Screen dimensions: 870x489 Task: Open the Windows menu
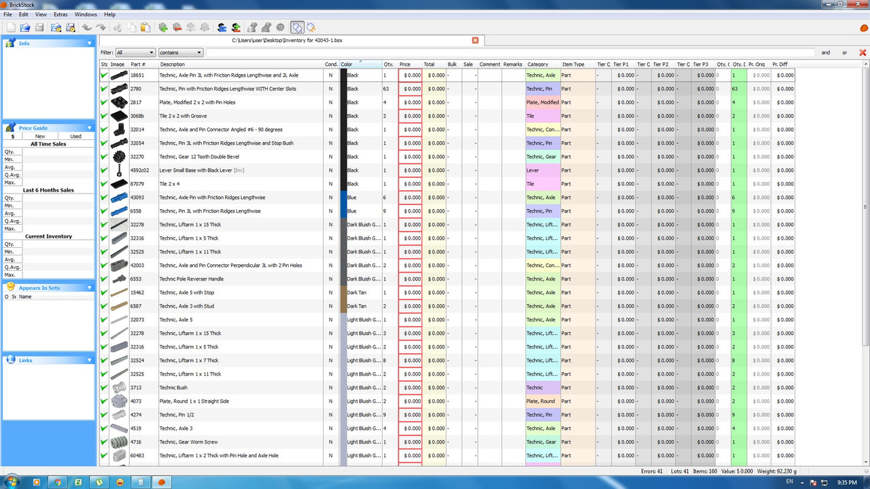[x=86, y=14]
